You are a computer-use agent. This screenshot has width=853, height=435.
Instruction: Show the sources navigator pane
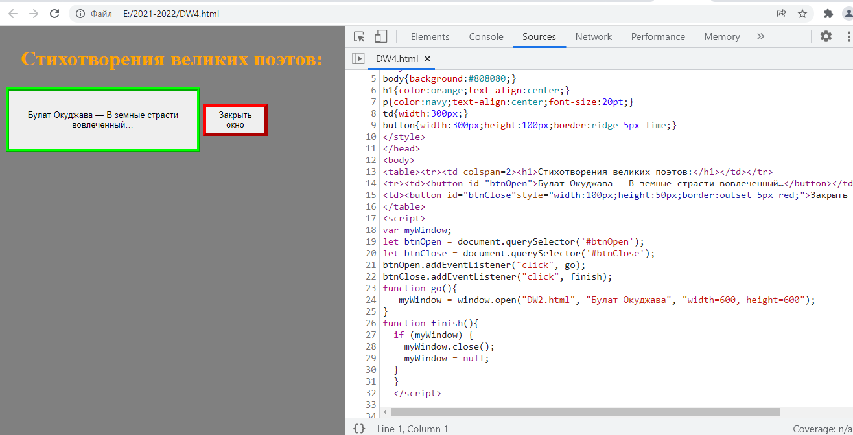pyautogui.click(x=358, y=59)
